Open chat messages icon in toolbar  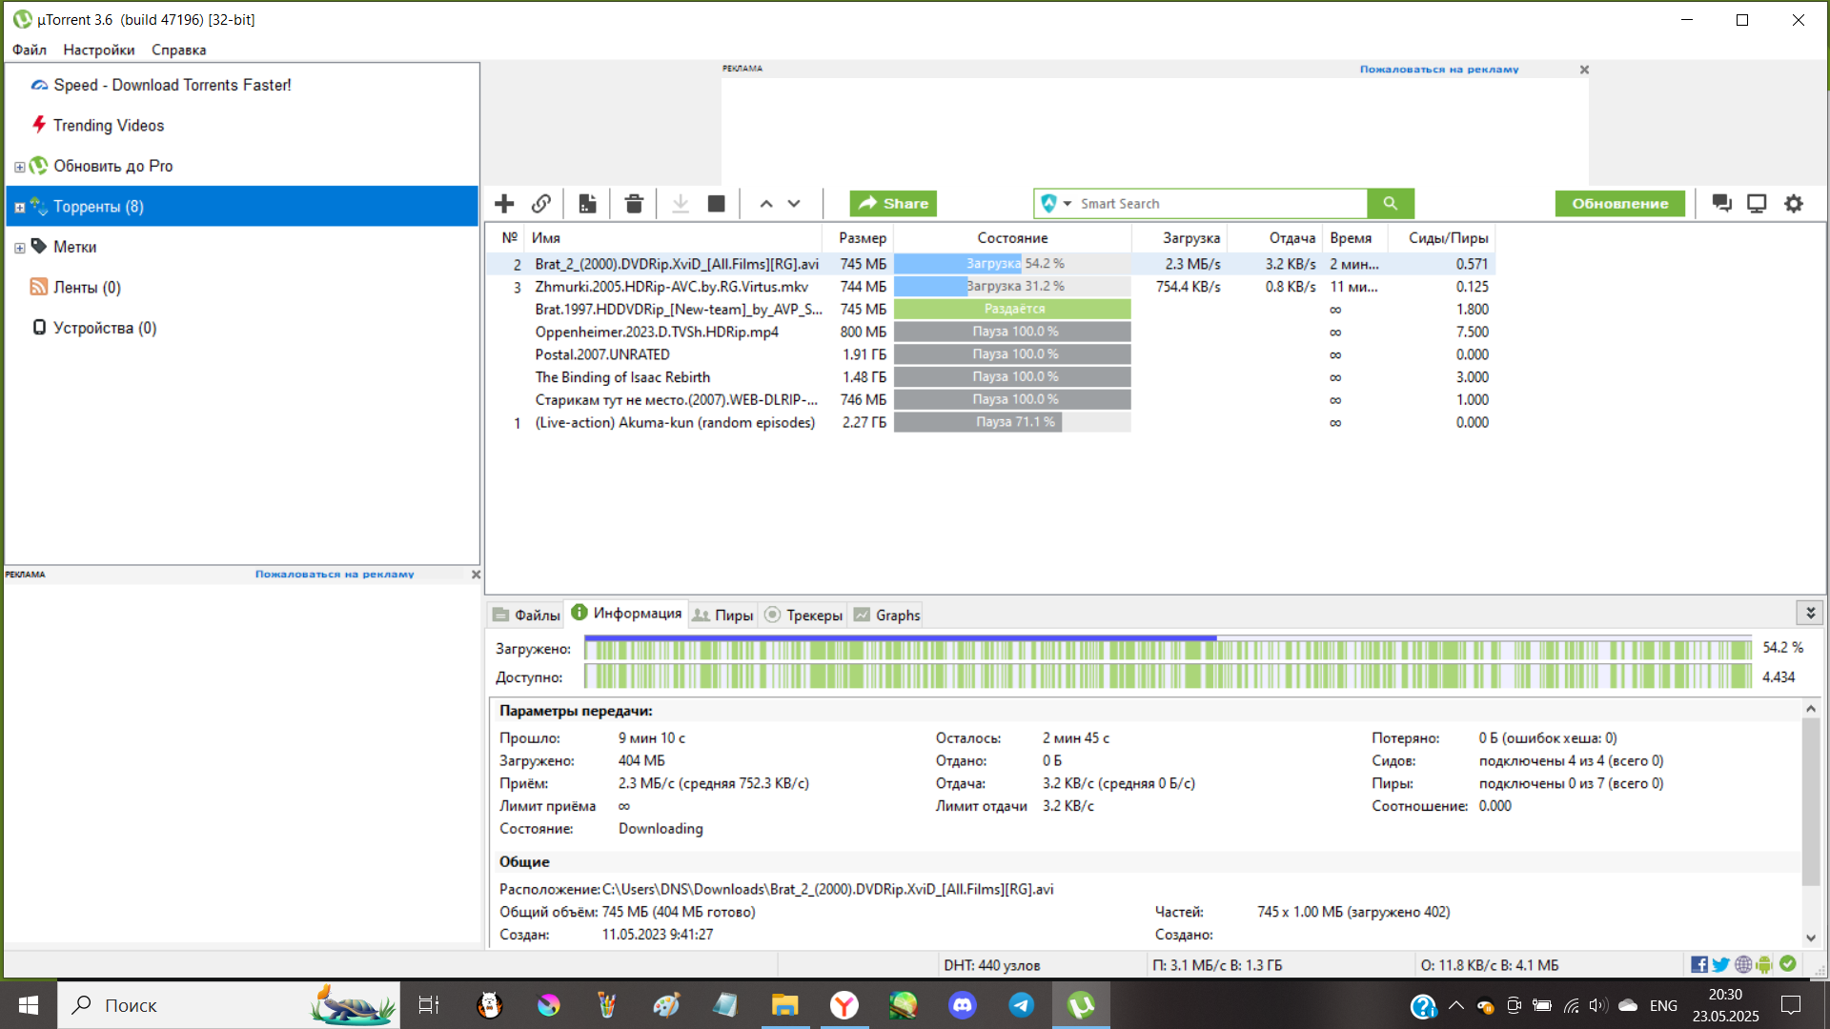(x=1721, y=203)
